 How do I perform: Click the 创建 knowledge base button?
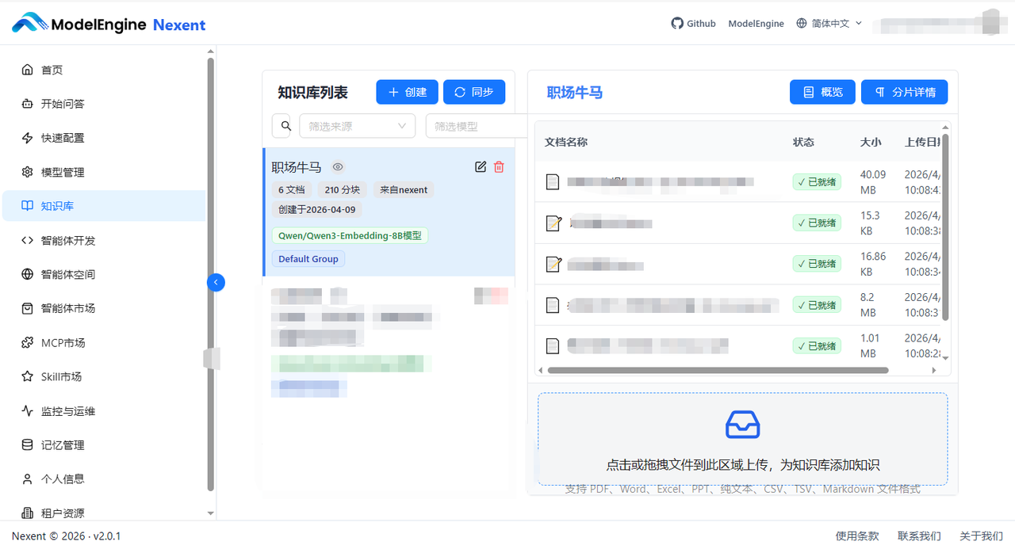[407, 92]
